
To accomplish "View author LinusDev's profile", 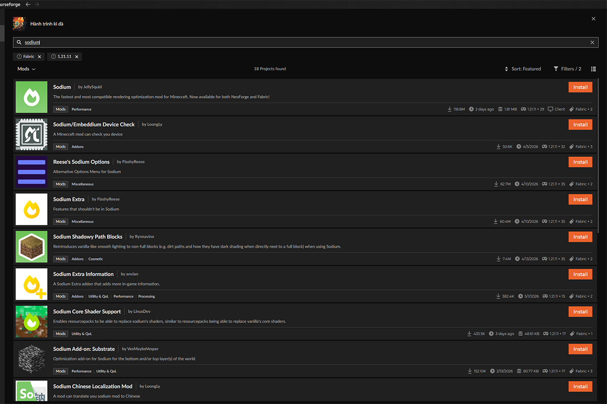I will click(x=139, y=311).
